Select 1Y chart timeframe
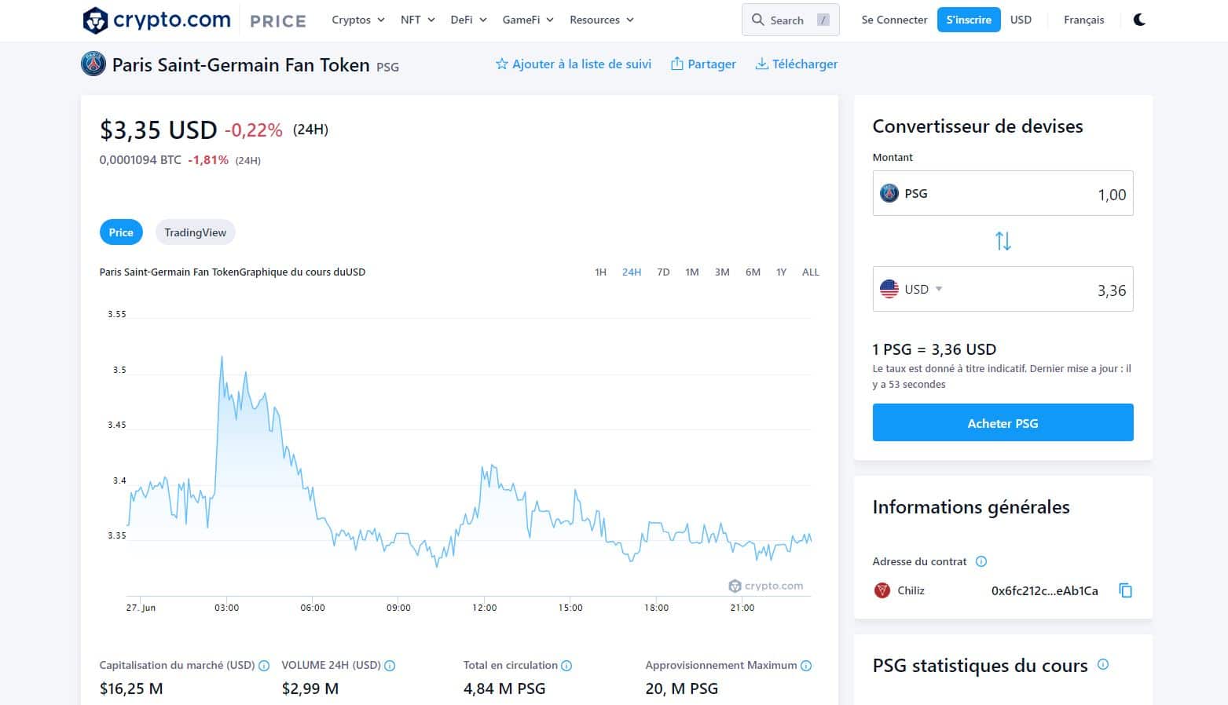 point(781,272)
